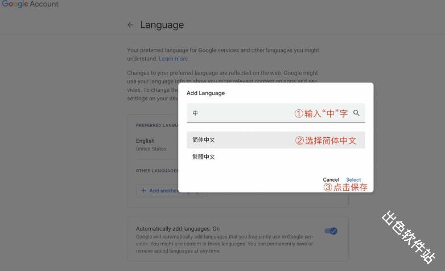The height and width of the screenshot is (271, 445).
Task: Click the red ③点击保存 annotation
Action: (345, 187)
